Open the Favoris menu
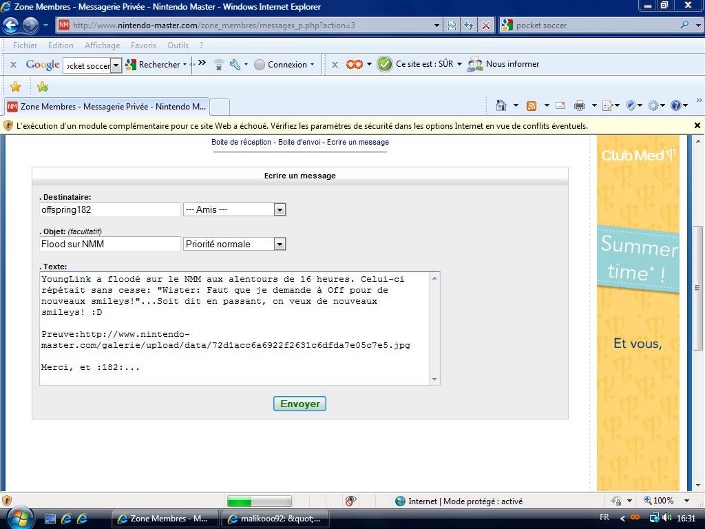The width and height of the screenshot is (705, 529). pyautogui.click(x=143, y=45)
